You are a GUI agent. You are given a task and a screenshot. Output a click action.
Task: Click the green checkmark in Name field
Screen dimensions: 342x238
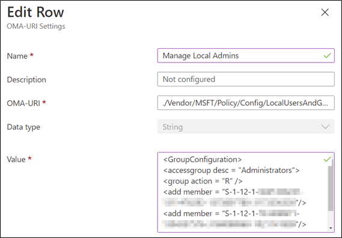(327, 56)
